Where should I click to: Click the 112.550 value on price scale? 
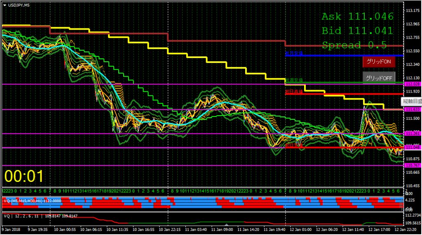pyautogui.click(x=413, y=51)
